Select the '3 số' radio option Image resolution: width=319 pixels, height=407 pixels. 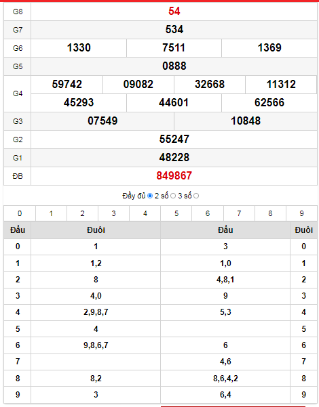[x=196, y=196]
